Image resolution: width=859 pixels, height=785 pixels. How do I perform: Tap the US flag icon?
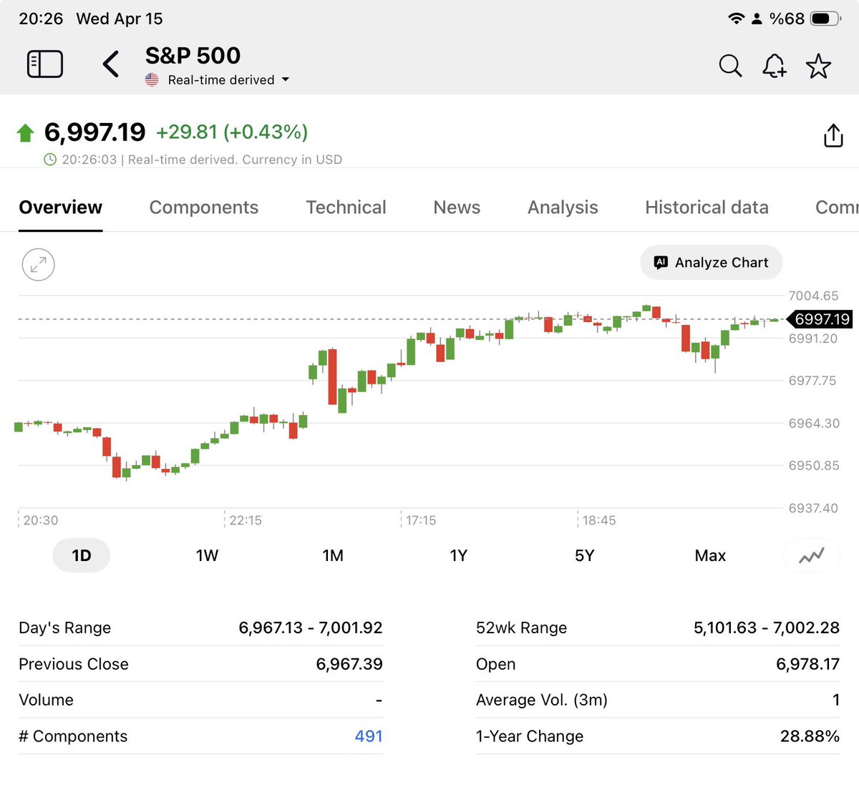pos(152,79)
